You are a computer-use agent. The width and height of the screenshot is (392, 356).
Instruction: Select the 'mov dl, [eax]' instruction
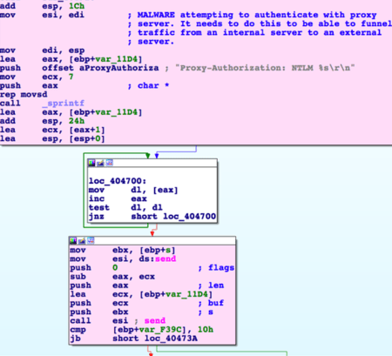click(x=133, y=190)
